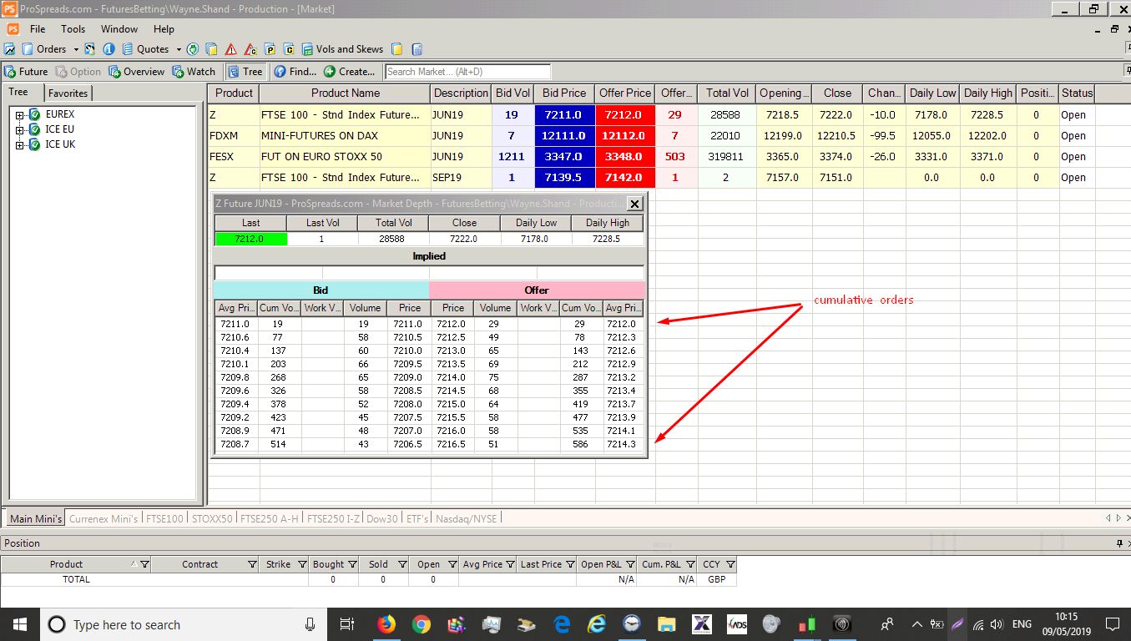Screen dimensions: 1131x641
Task: Click the green Create... button
Action: pyautogui.click(x=350, y=72)
